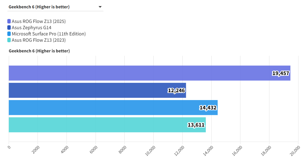
Task: Click the dropdown caret arrow icon
Action: pyautogui.click(x=100, y=7)
